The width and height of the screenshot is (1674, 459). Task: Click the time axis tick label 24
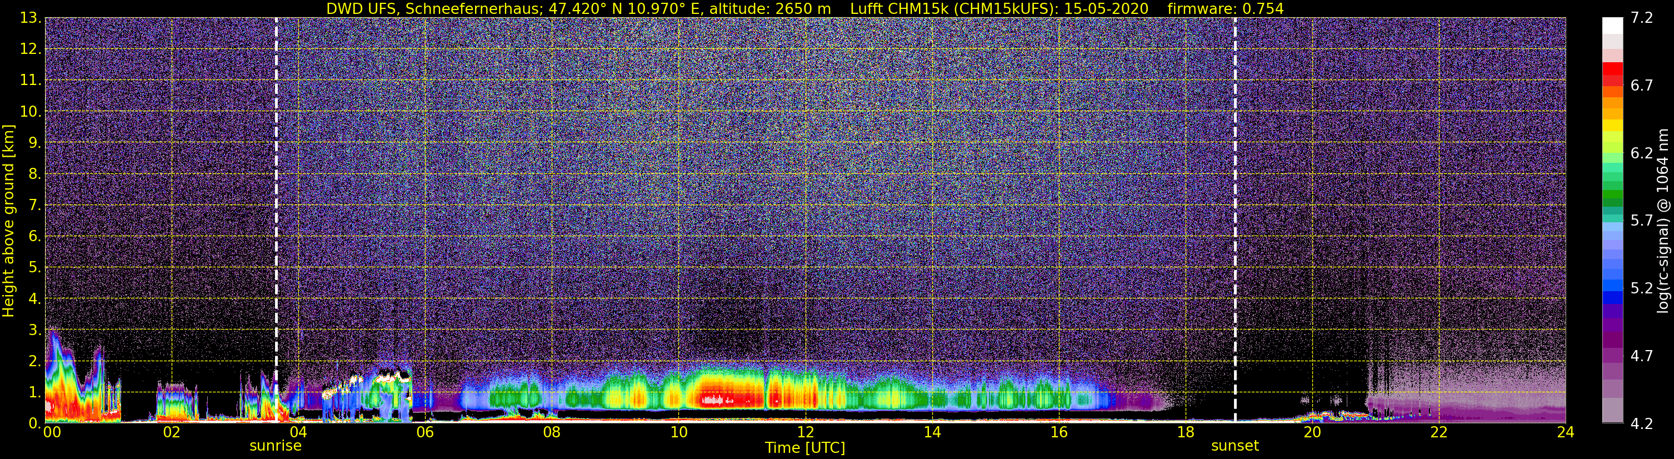point(1566,432)
